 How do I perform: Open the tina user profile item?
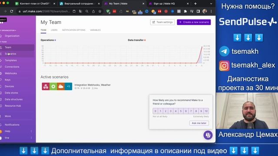pos(7,138)
